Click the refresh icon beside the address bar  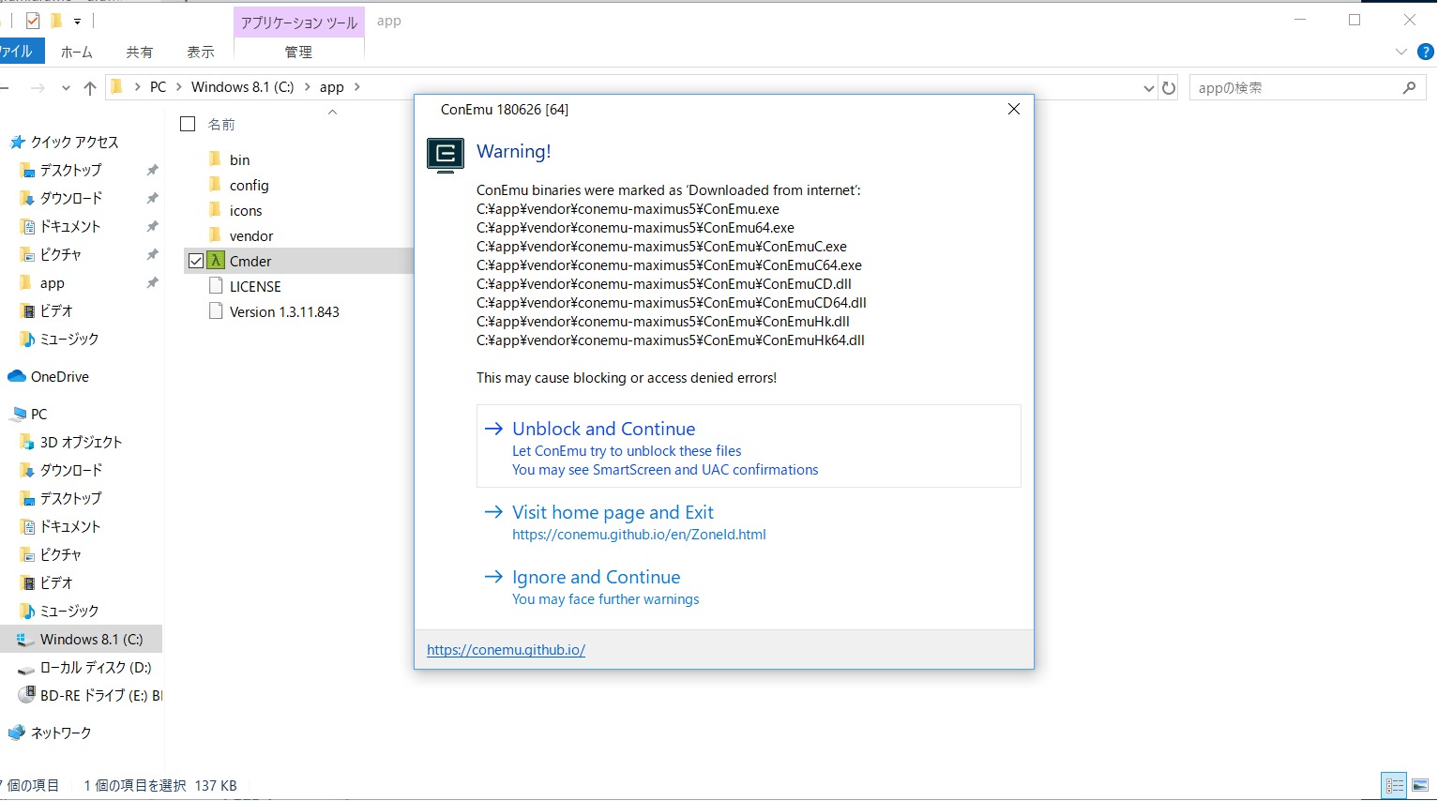[1169, 87]
